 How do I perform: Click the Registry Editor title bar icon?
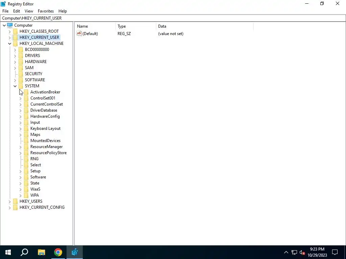click(3, 4)
